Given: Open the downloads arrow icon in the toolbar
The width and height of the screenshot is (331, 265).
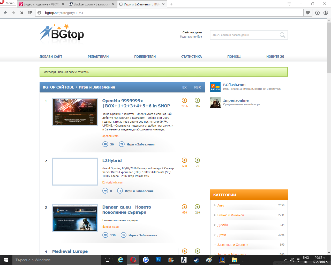Looking at the screenshot, I should coord(317,13).
